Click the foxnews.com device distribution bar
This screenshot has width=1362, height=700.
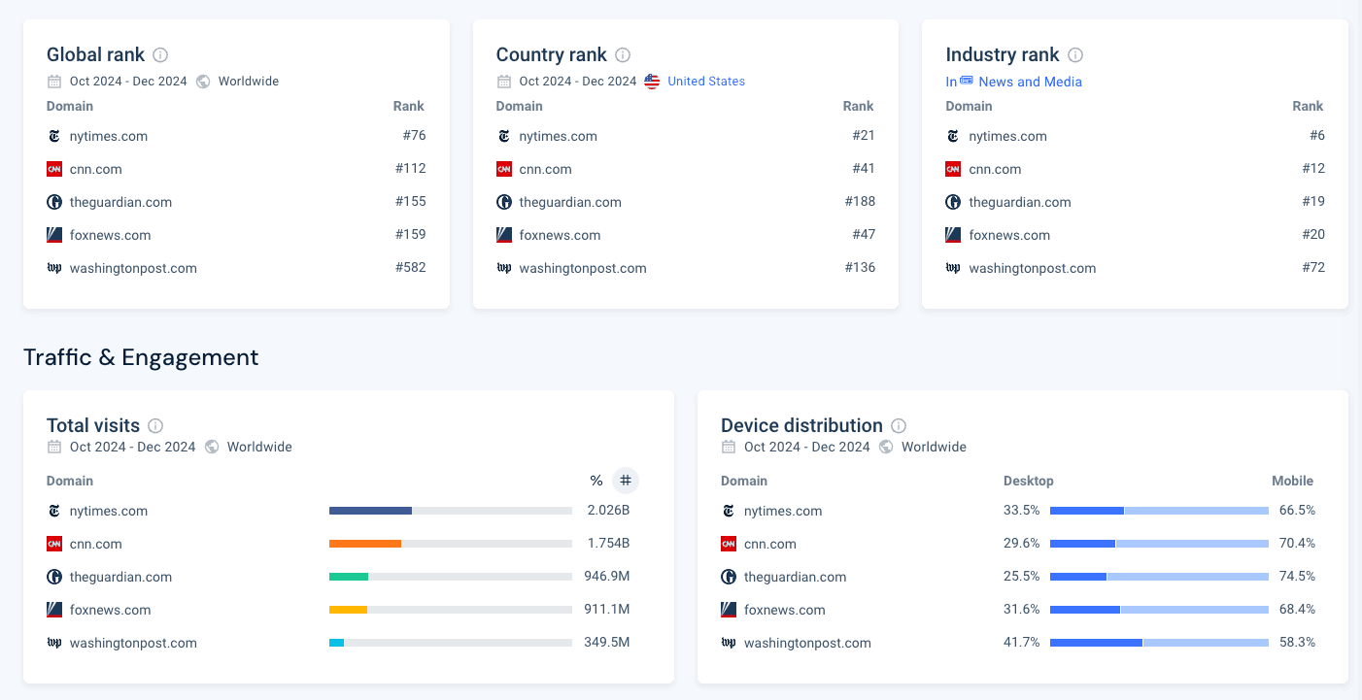click(1159, 610)
